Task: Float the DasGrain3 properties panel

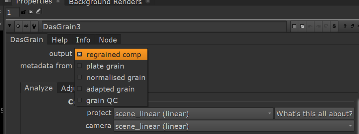Action: [352, 27]
